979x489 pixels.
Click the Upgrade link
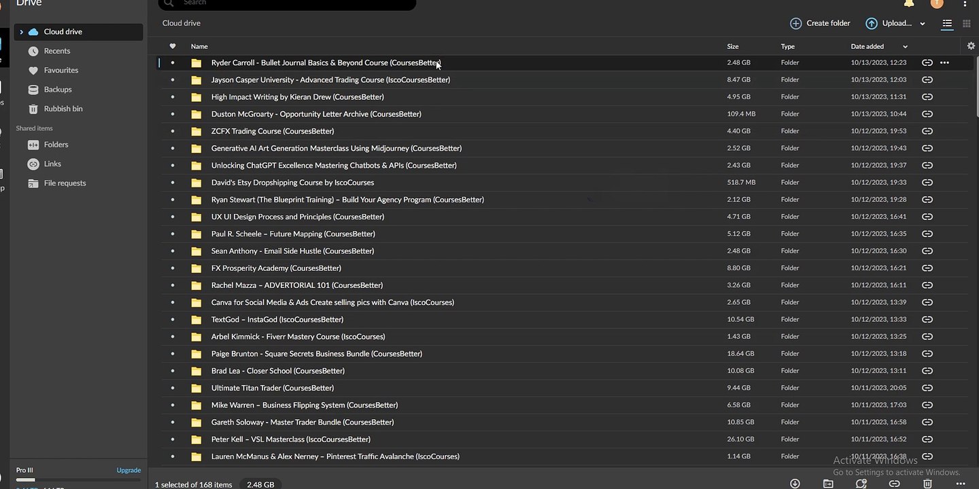pyautogui.click(x=128, y=470)
